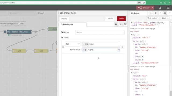The image size is (172, 96).
Task: Open the help book sidebar icon
Action: (155, 13)
